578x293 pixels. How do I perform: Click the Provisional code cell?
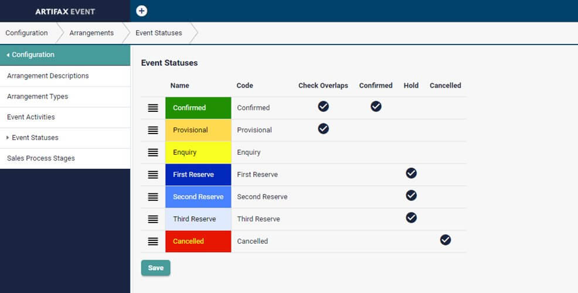[254, 130]
